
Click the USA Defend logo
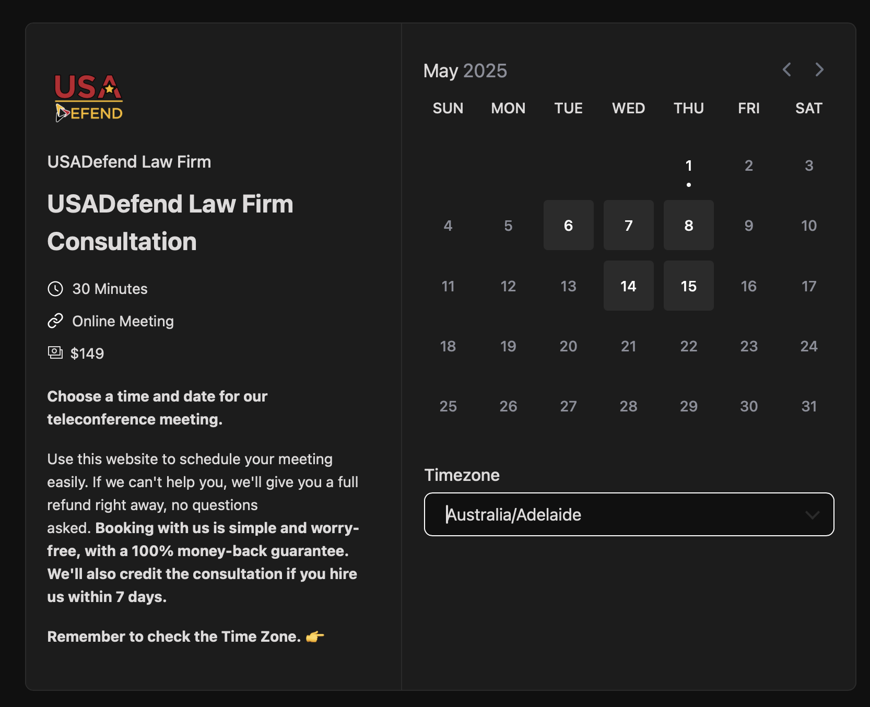click(89, 98)
